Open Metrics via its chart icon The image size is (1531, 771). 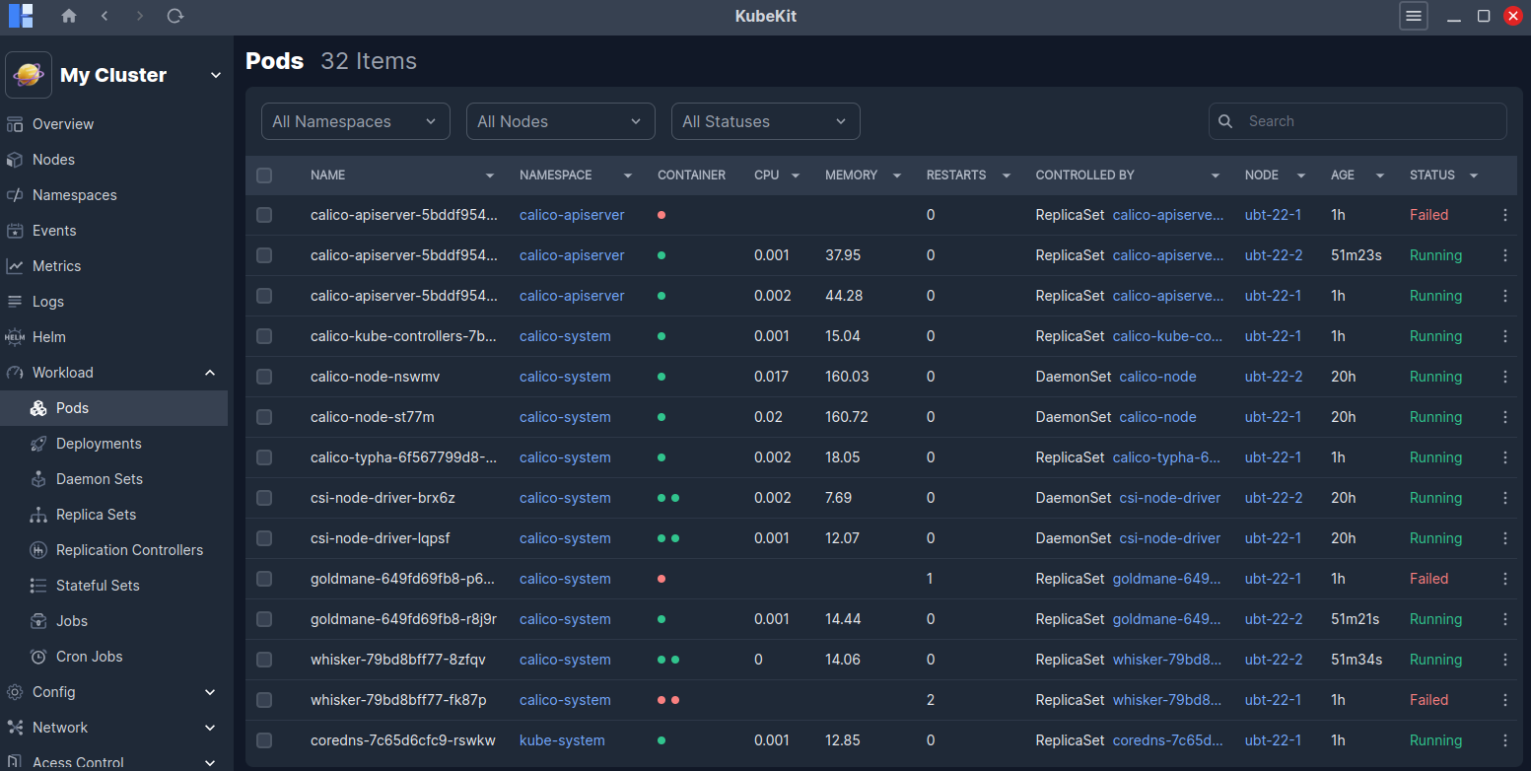coord(15,266)
